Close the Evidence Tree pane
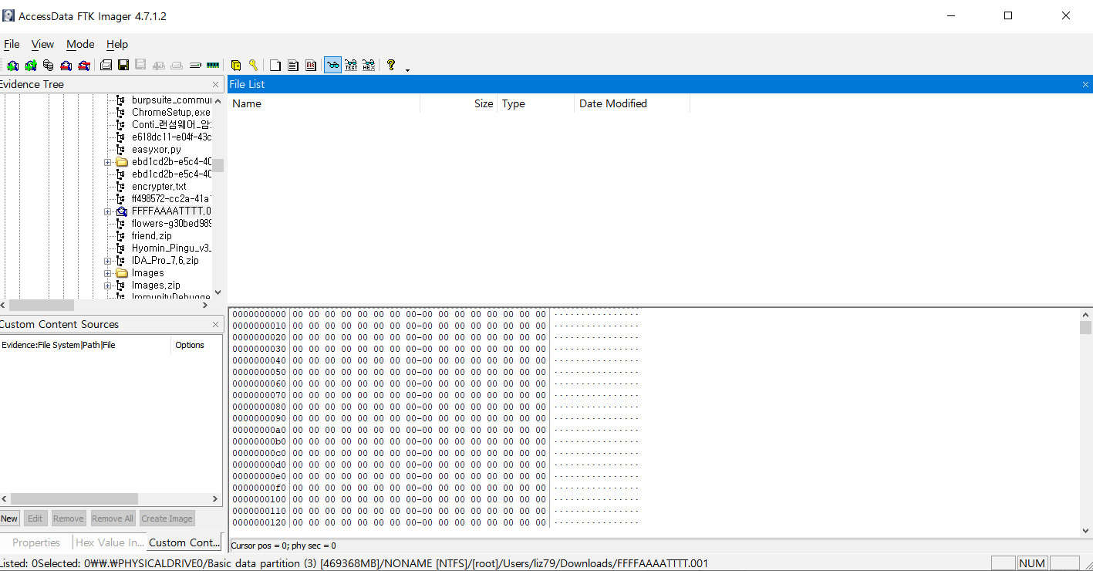Viewport: 1093px width, 571px height. pyautogui.click(x=215, y=84)
